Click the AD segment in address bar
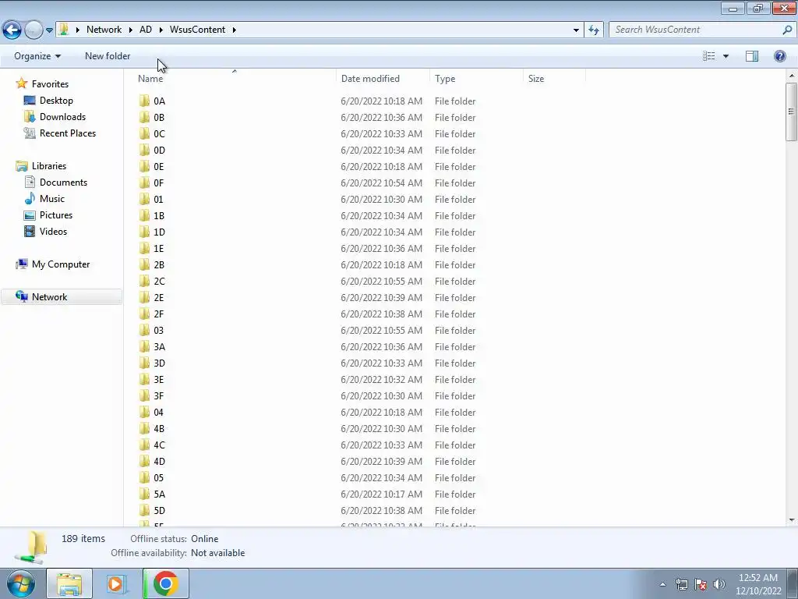This screenshot has height=599, width=798. 146,30
